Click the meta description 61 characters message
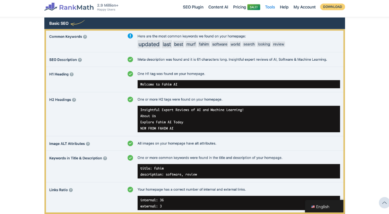The image size is (389, 214). pyautogui.click(x=232, y=59)
